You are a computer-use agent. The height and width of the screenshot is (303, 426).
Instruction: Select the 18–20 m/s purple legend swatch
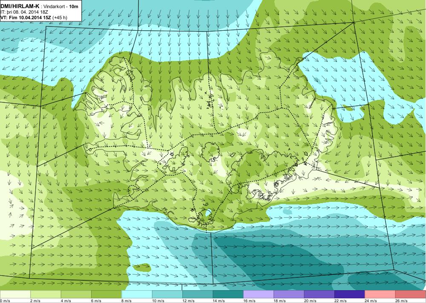tap(289, 294)
